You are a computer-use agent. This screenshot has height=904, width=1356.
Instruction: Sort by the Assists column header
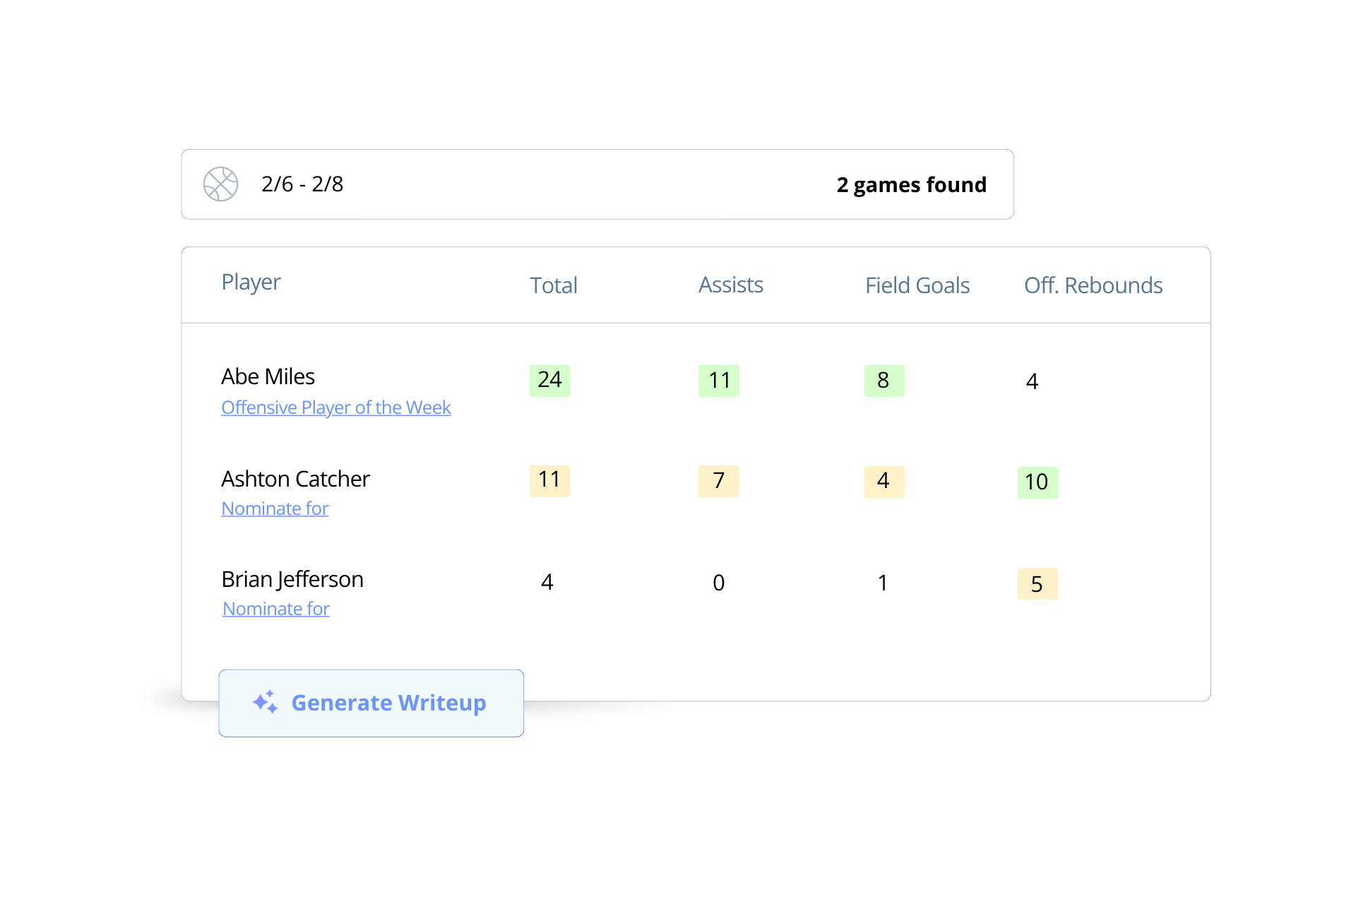pos(731,285)
